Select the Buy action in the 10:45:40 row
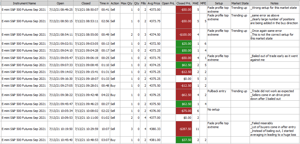 click(113, 140)
